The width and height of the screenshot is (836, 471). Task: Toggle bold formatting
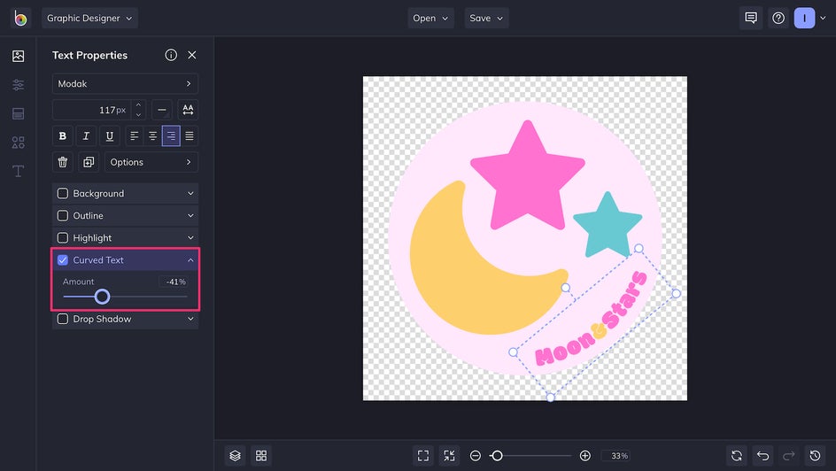pyautogui.click(x=62, y=135)
